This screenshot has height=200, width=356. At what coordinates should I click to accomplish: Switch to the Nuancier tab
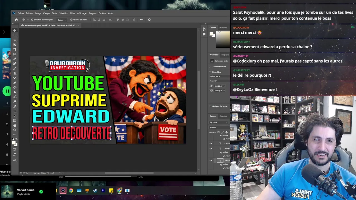tap(223, 27)
